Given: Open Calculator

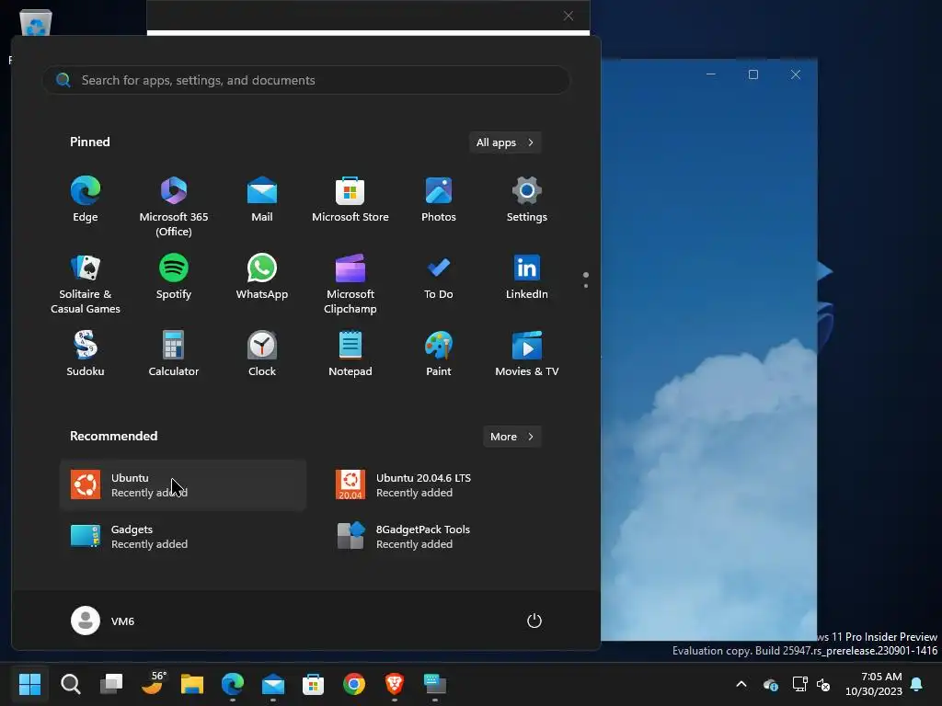Looking at the screenshot, I should click(x=174, y=354).
